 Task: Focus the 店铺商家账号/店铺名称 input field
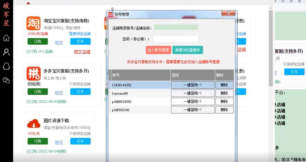tap(176, 28)
